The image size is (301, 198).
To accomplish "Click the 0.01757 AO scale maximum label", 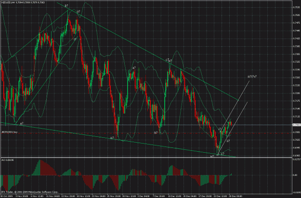I will (x=296, y=159).
